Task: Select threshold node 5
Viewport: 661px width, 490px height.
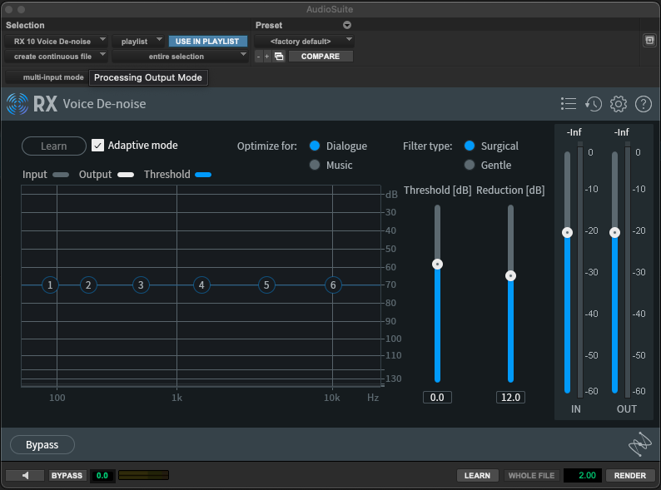Action: coord(266,285)
